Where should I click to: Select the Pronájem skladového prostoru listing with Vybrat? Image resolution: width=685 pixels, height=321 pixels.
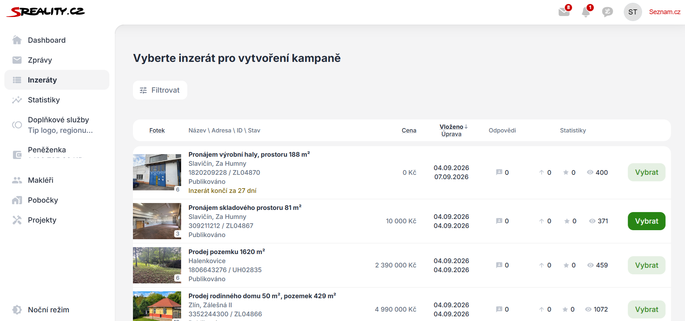[x=646, y=221]
